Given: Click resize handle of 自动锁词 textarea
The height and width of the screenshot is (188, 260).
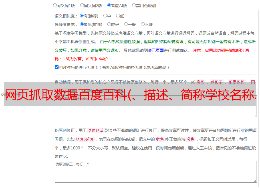Looking at the screenshot, I should [255, 115].
